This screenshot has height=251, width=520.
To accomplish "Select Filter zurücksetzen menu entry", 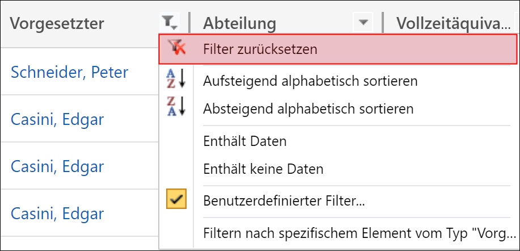I will click(x=337, y=49).
